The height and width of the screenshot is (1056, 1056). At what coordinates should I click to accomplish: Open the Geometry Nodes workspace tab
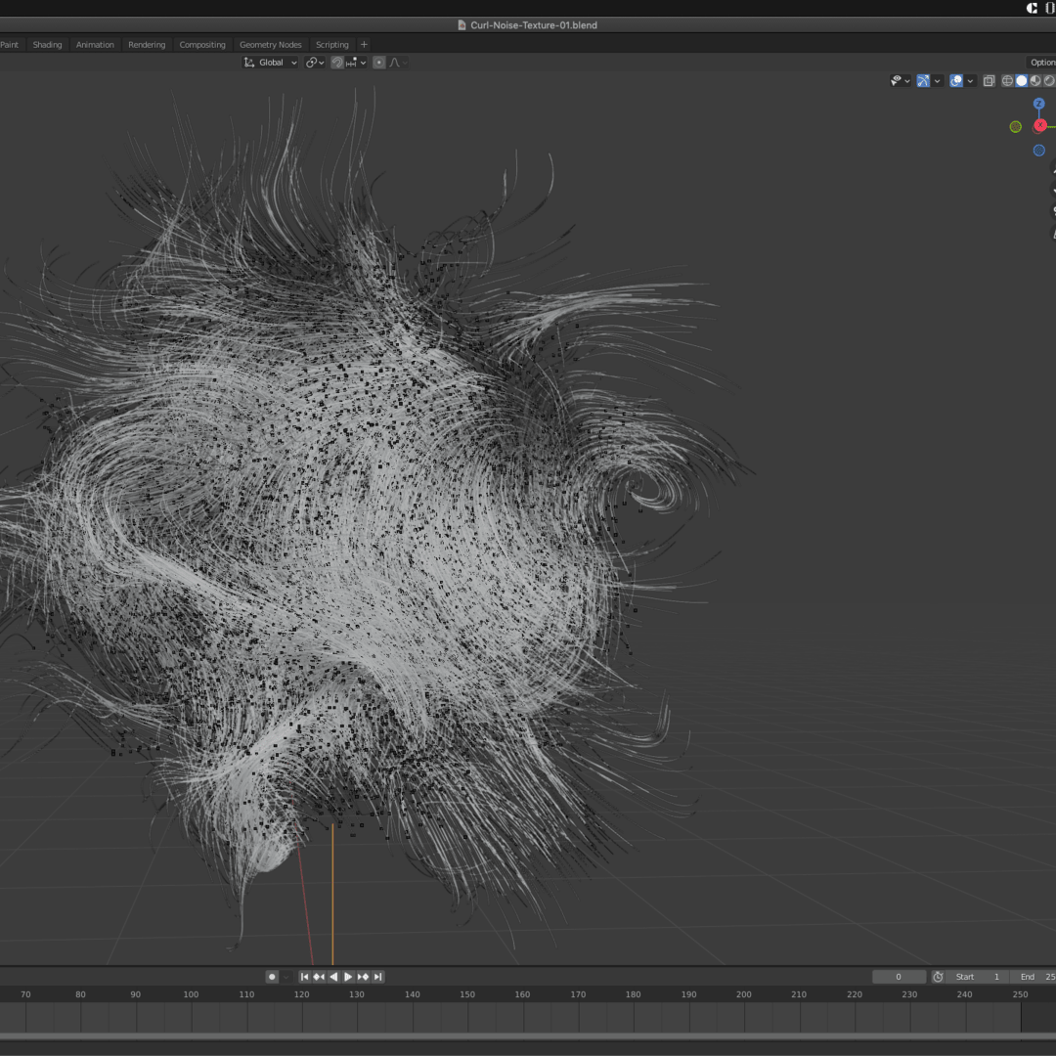click(271, 45)
